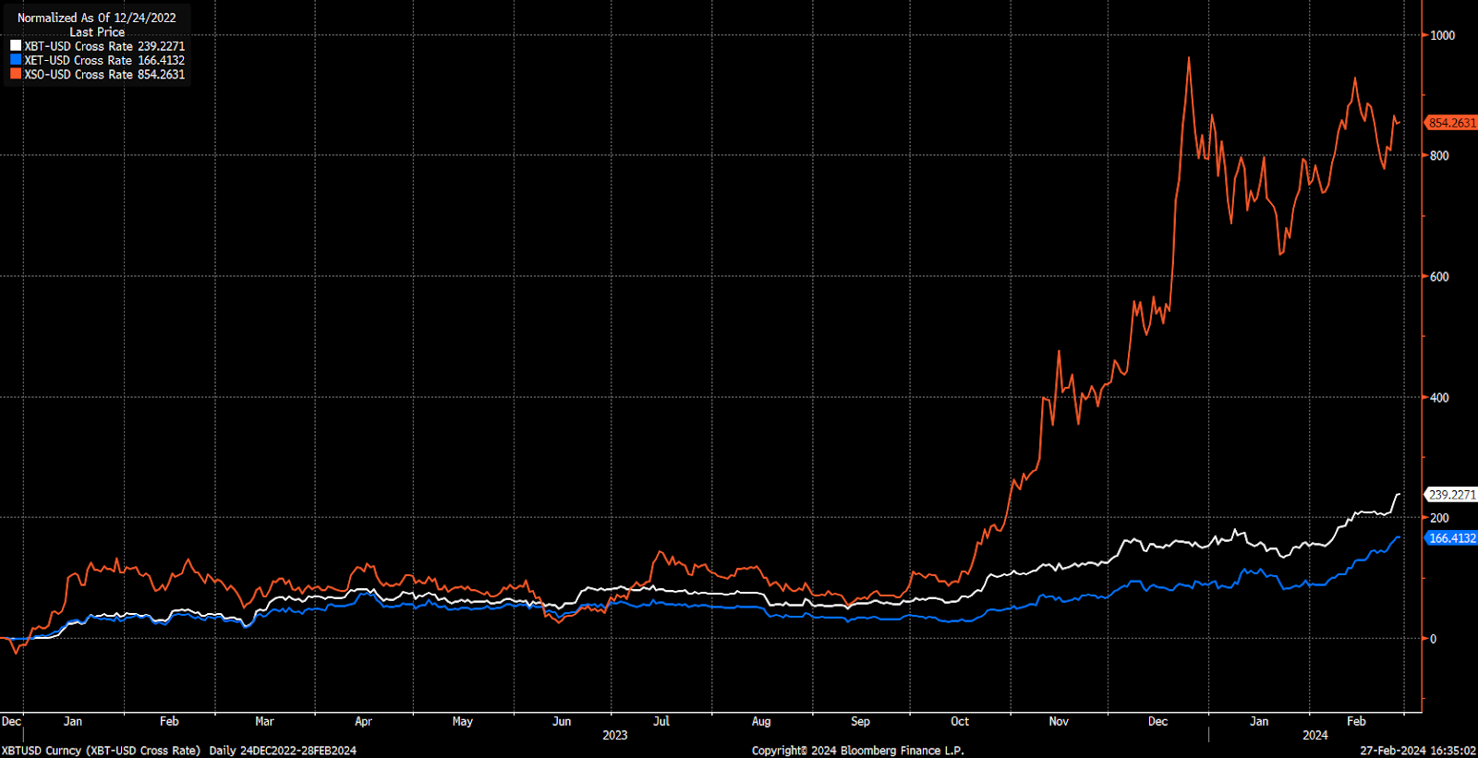Click the 600 y-axis label
This screenshot has height=758, width=1478.
coord(1439,277)
